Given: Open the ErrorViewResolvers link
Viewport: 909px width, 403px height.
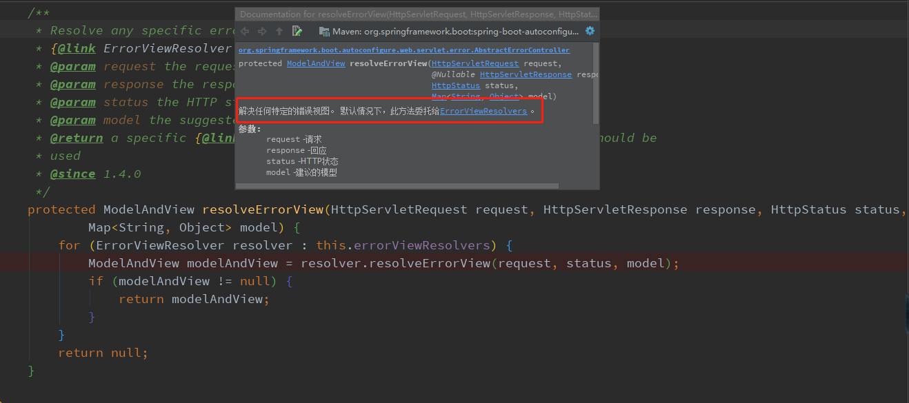Looking at the screenshot, I should (x=483, y=111).
